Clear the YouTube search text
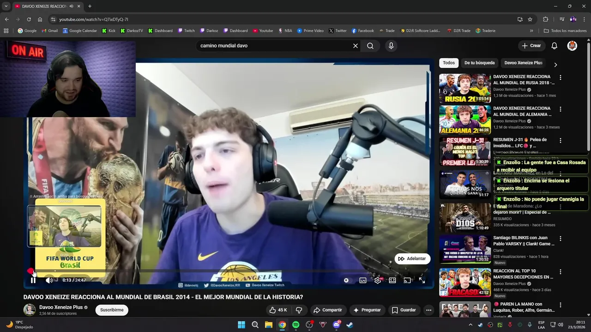This screenshot has height=332, width=591. [356, 46]
